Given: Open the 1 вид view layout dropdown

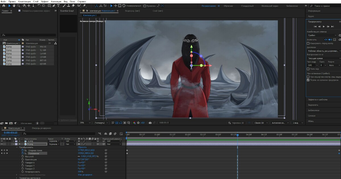Looking at the screenshot, I should click(297, 123).
